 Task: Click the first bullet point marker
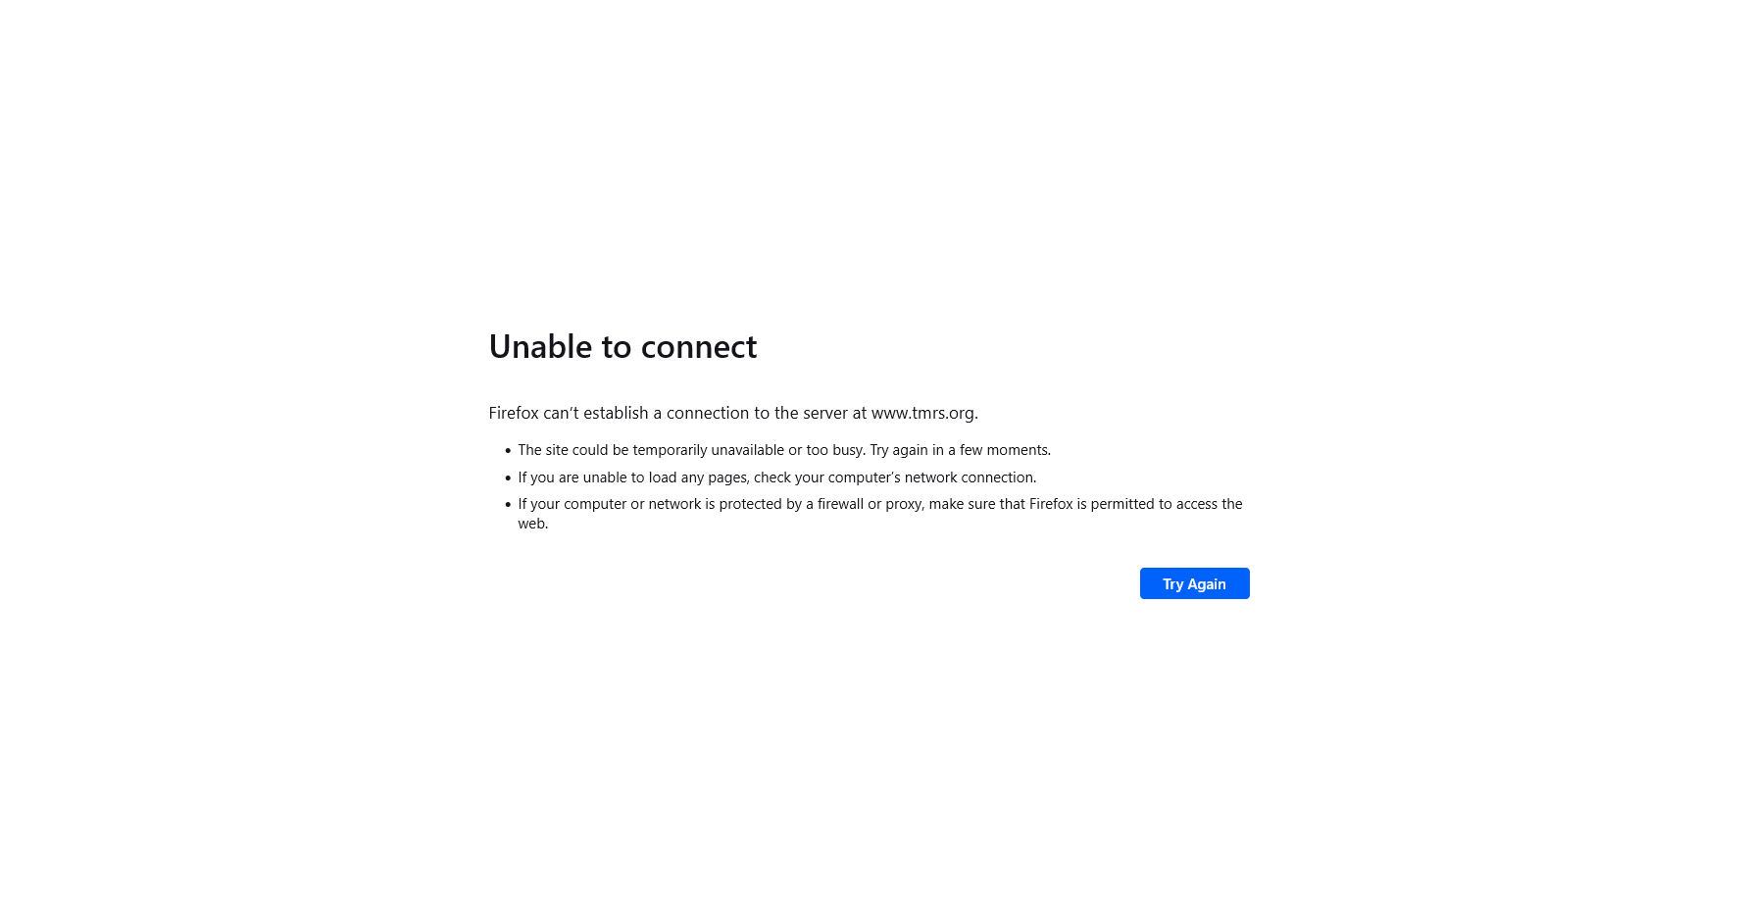[x=508, y=451]
